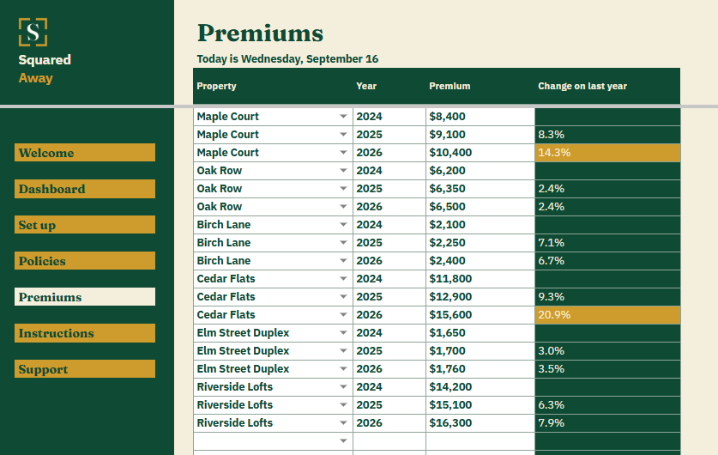Screen dimensions: 718x455
Task: Click the $11,800 premium cell
Action: (x=480, y=279)
